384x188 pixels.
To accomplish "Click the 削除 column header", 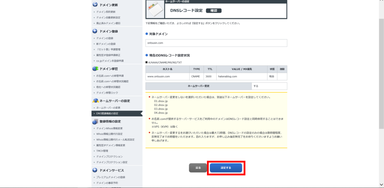I will click(282, 69).
